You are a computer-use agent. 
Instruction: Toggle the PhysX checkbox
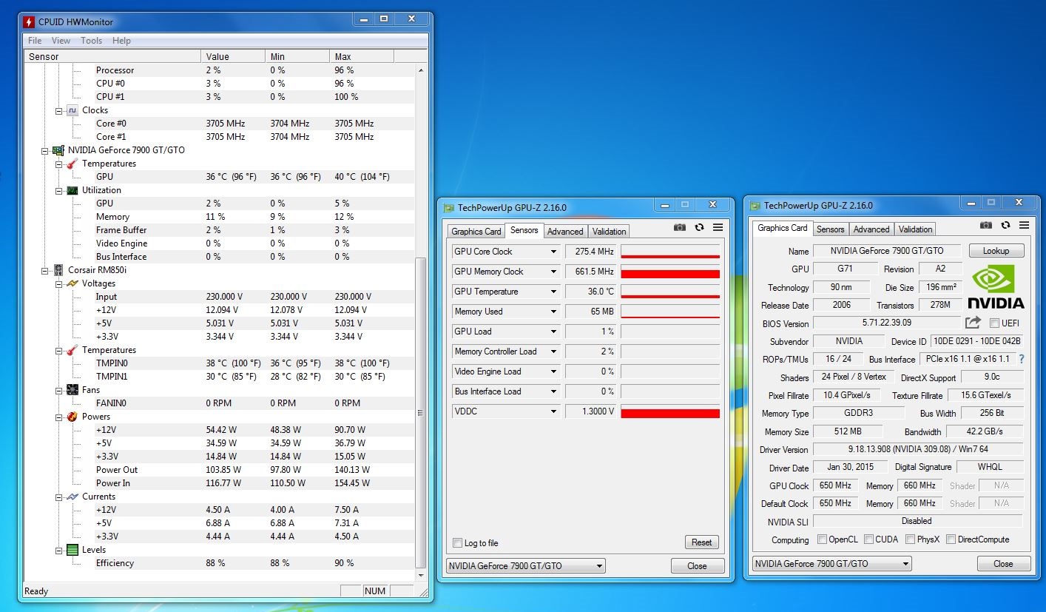tap(910, 539)
